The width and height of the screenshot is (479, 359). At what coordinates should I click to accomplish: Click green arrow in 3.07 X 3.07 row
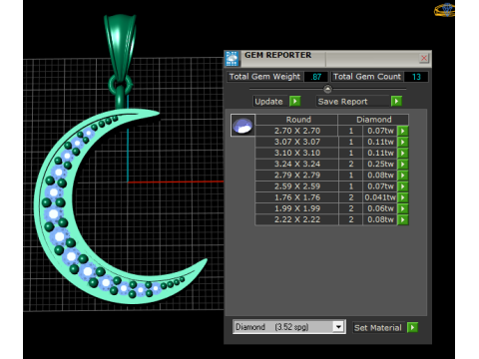[x=403, y=142]
